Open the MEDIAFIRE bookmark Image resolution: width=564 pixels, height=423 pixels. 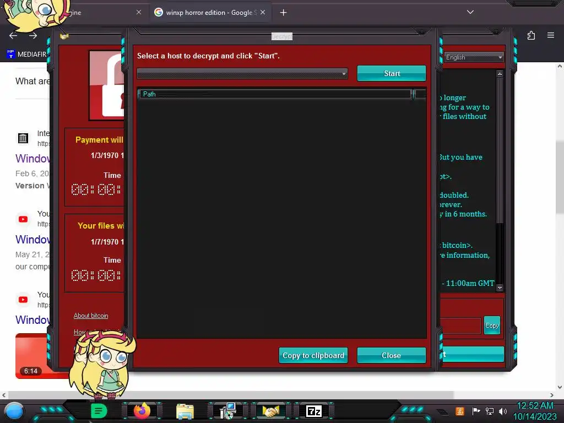click(27, 55)
